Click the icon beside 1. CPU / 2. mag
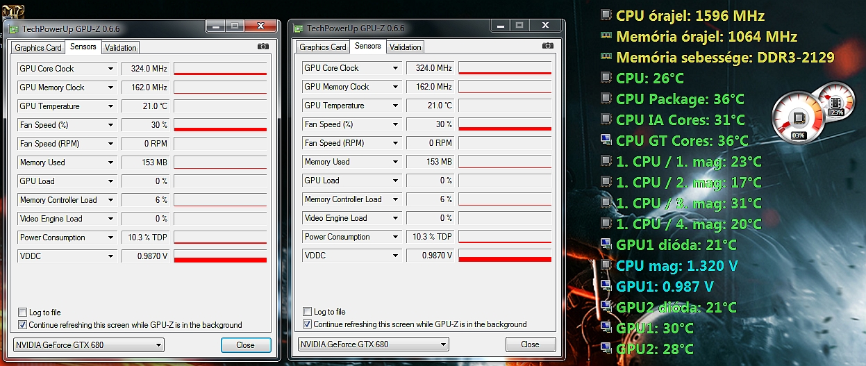Viewport: 866px width, 366px height. point(606,182)
